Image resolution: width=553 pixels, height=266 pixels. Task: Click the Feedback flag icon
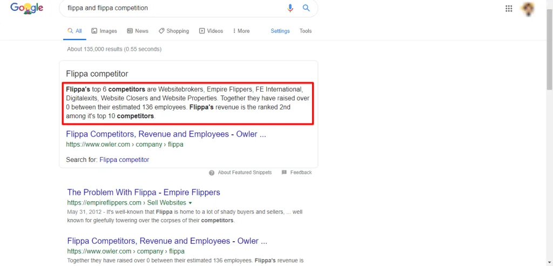tap(284, 172)
